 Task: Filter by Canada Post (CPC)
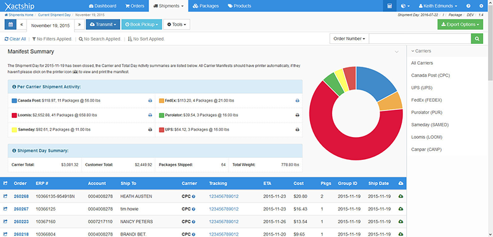coord(430,75)
